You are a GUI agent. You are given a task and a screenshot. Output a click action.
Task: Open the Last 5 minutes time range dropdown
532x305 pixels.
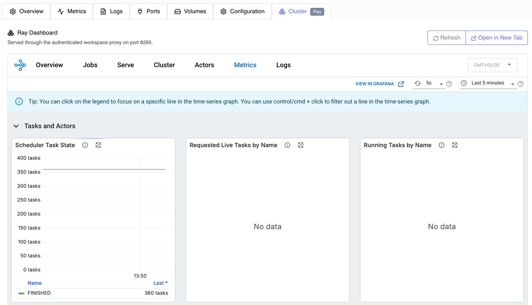click(x=488, y=83)
